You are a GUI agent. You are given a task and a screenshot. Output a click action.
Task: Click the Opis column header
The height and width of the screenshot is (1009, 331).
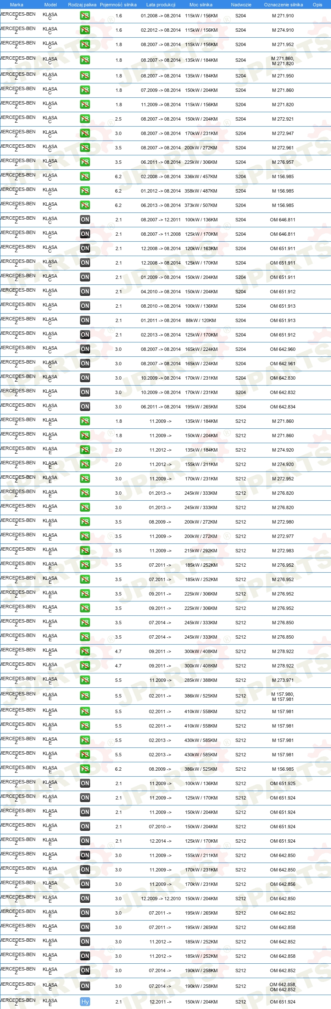[x=317, y=5]
